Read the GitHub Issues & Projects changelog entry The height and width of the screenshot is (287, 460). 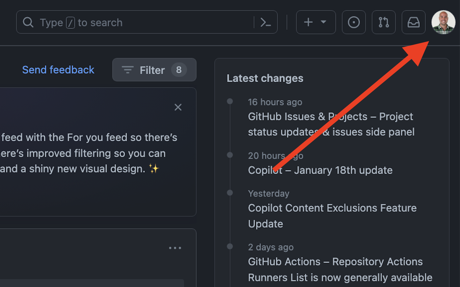pos(330,124)
